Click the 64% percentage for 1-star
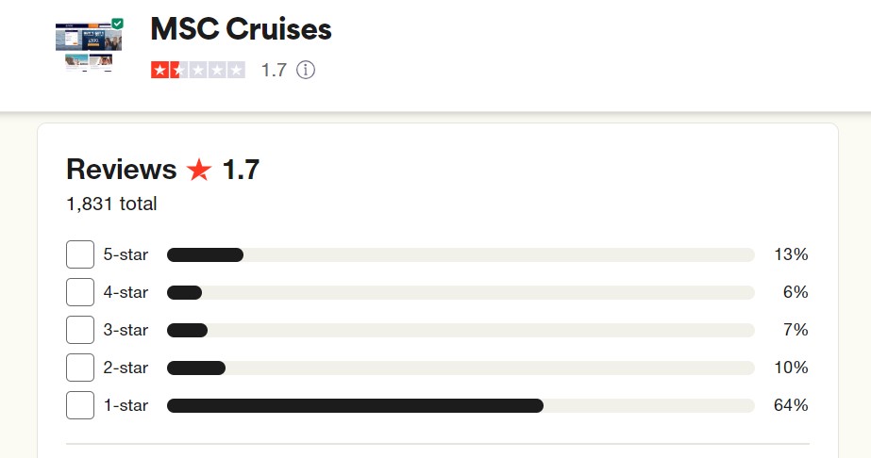 (791, 405)
